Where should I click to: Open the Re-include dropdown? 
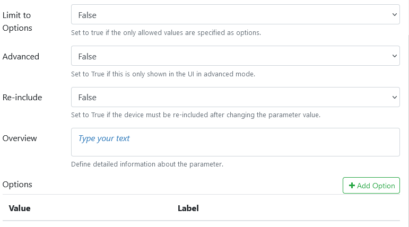click(235, 98)
